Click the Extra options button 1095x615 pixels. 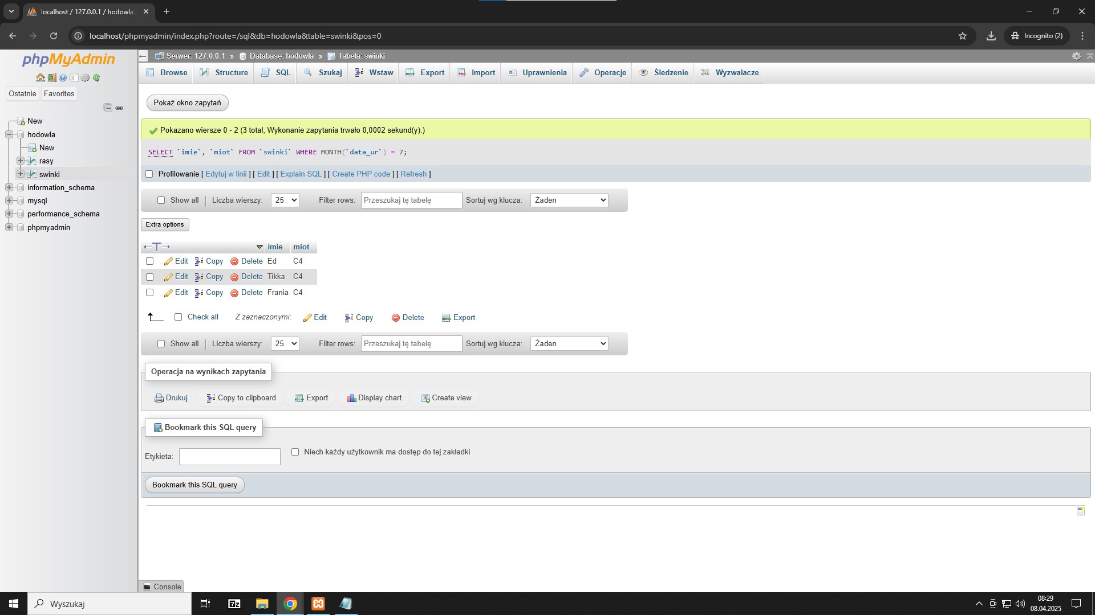pyautogui.click(x=165, y=225)
